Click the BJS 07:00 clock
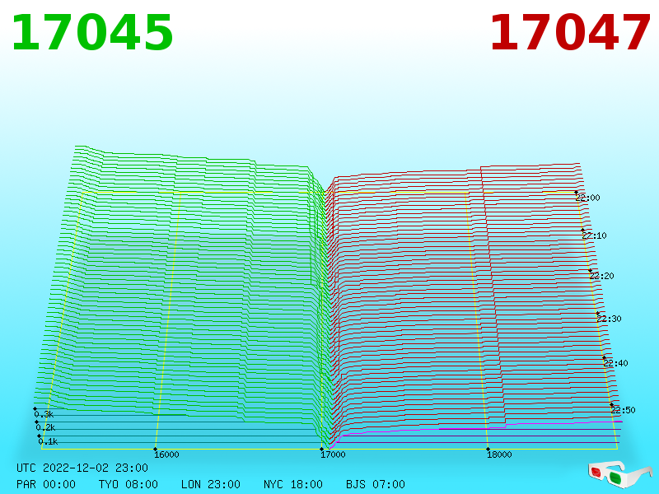Image resolution: width=659 pixels, height=494 pixels. 376,484
